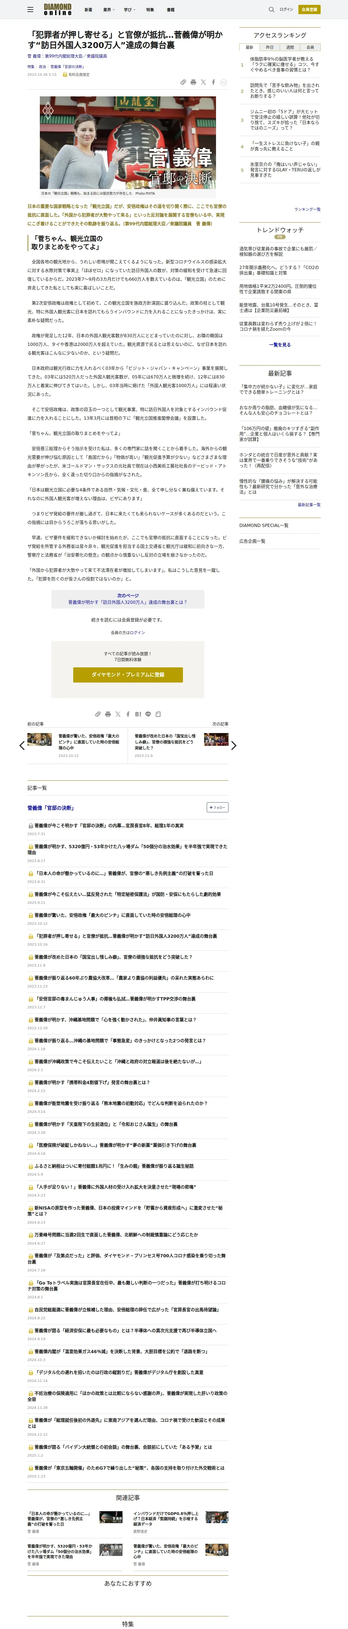Click the ＋フォロー button
348x1629 pixels.
click(x=217, y=807)
